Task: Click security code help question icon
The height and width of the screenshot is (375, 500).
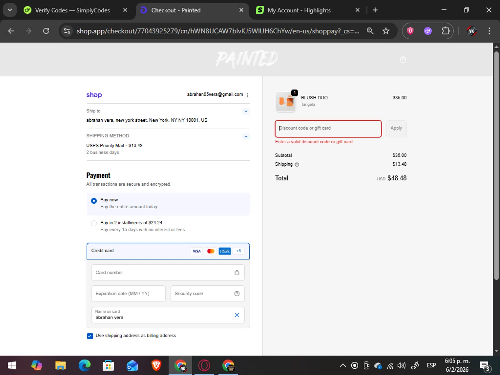Action: (237, 294)
